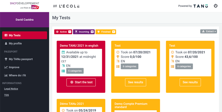Click trophy icon next to Score 43,6/100
The image size is (222, 112).
172,57
